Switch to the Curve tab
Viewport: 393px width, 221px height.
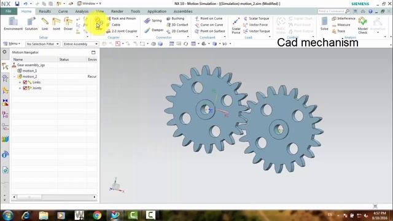click(x=63, y=11)
